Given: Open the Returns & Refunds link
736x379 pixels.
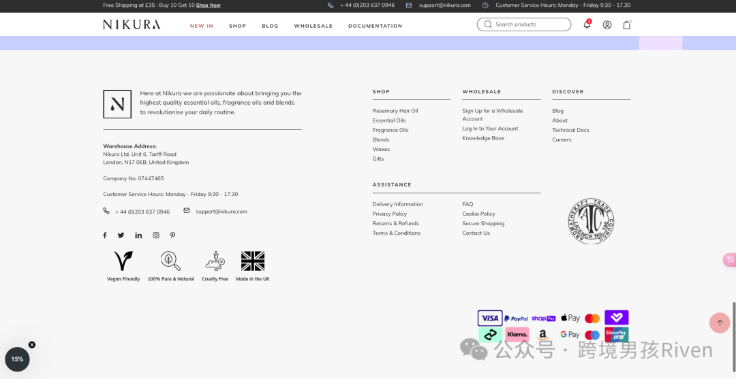Looking at the screenshot, I should point(395,223).
